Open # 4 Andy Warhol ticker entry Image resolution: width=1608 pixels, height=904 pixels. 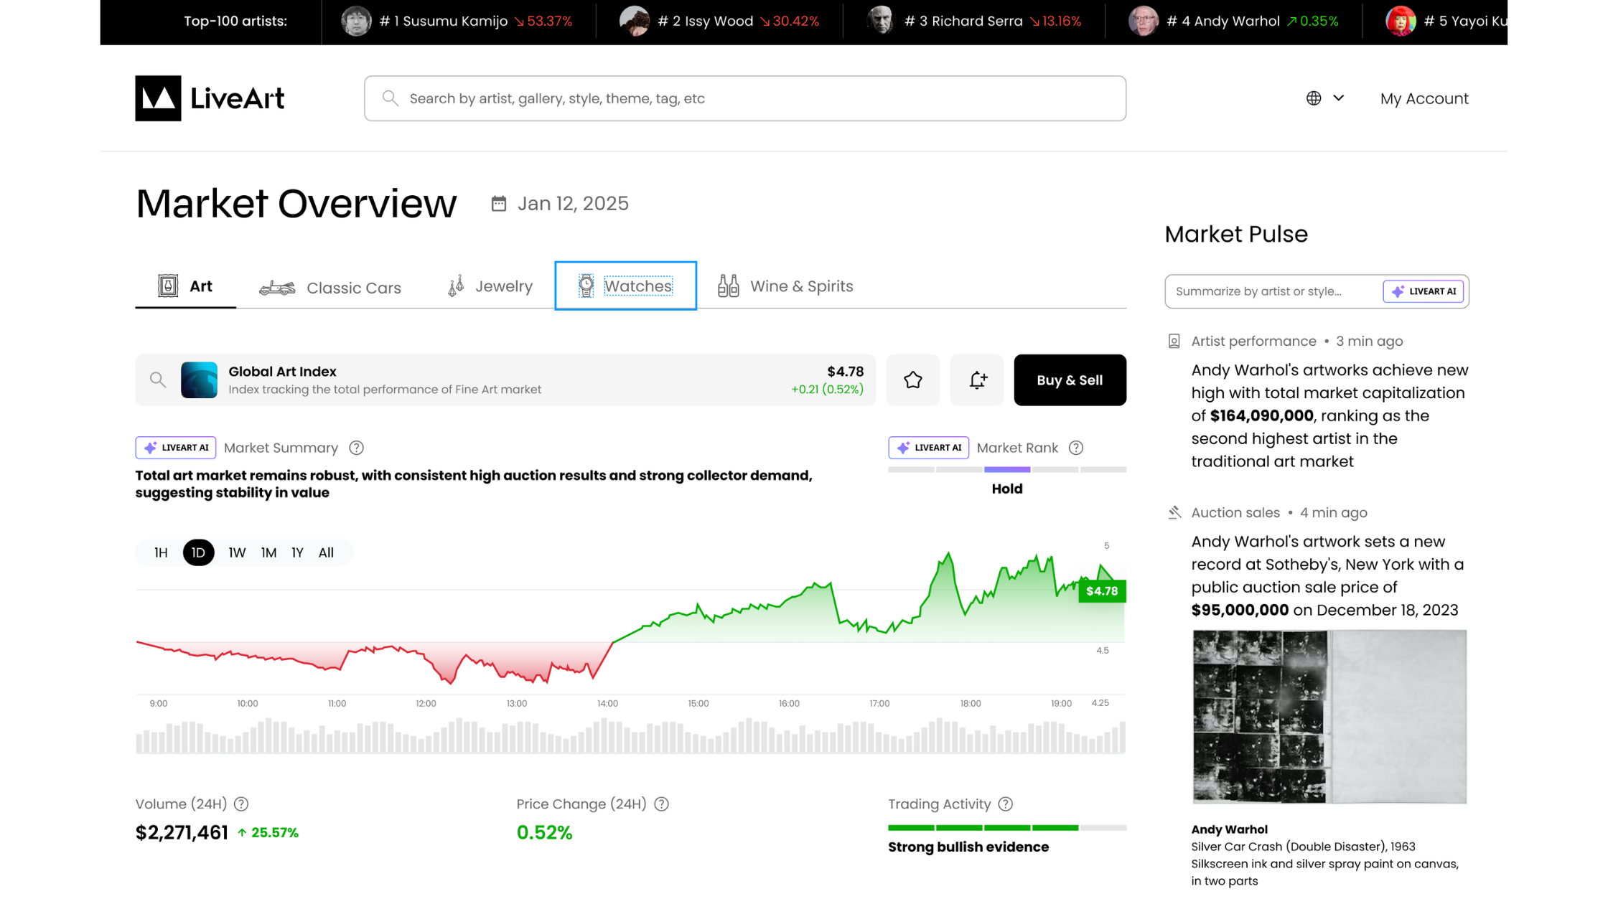click(x=1234, y=22)
